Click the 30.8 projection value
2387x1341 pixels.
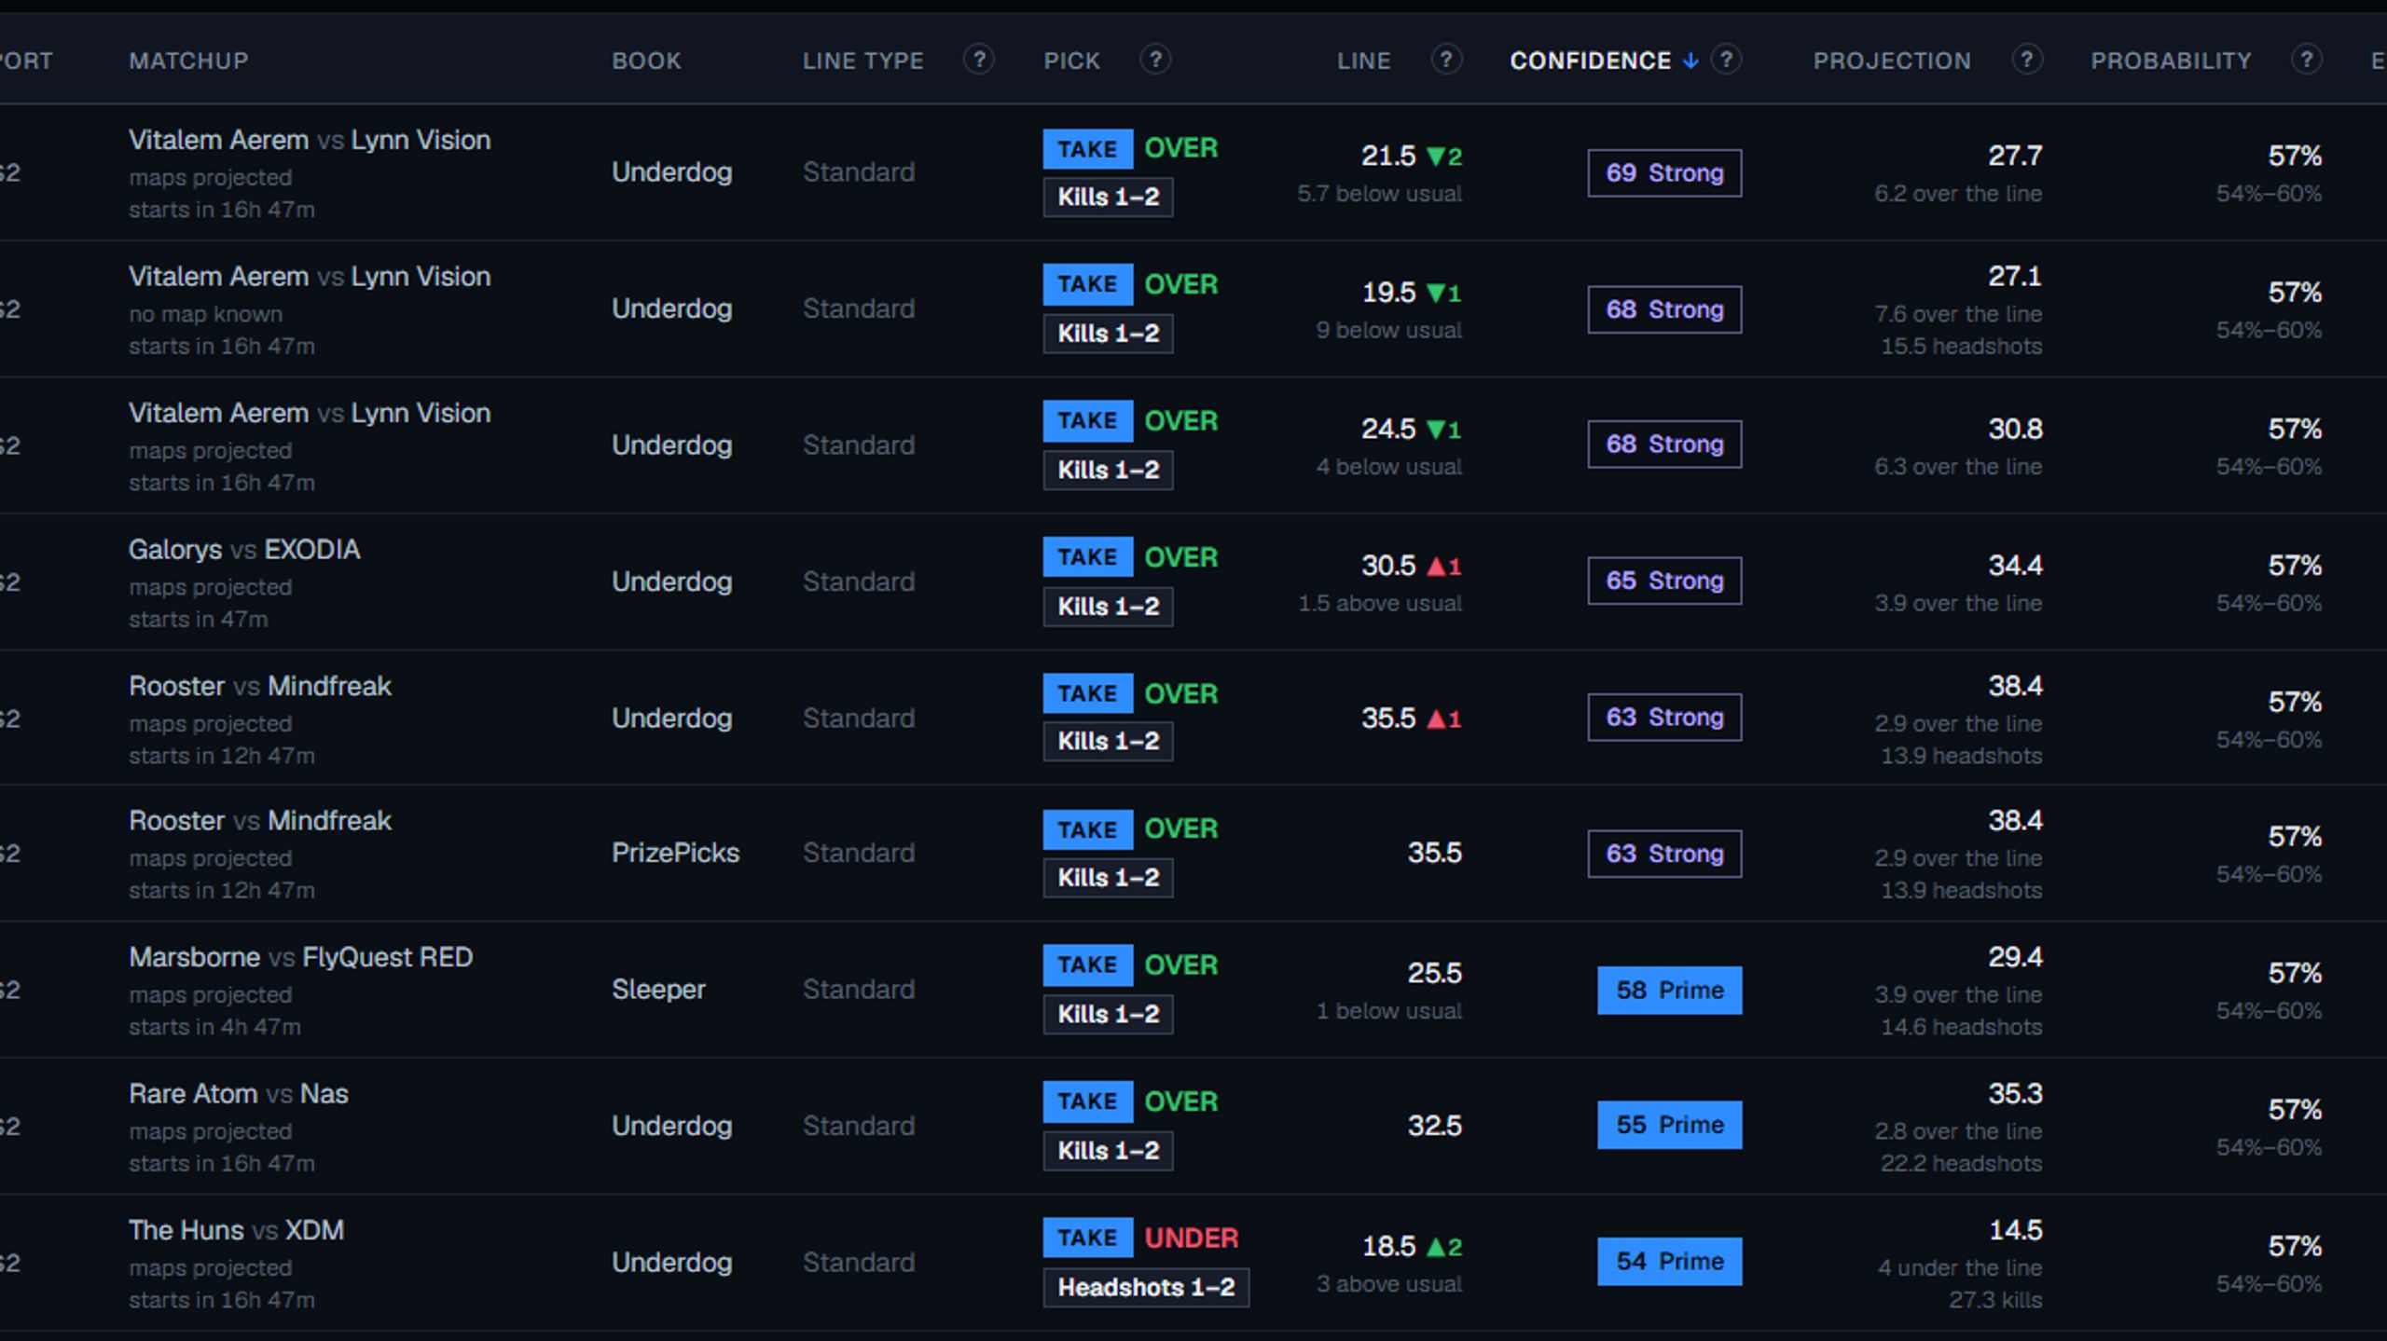coord(2015,429)
